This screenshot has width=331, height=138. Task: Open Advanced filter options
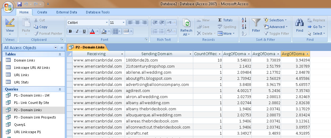pyautogui.click(x=276, y=27)
